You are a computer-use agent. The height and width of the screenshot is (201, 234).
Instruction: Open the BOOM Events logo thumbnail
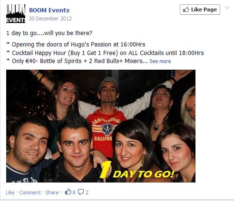pos(16,14)
